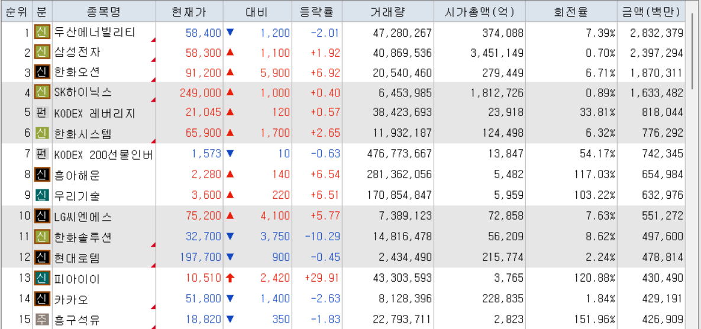Click the 신 badge beside 카카오

pos(42,299)
